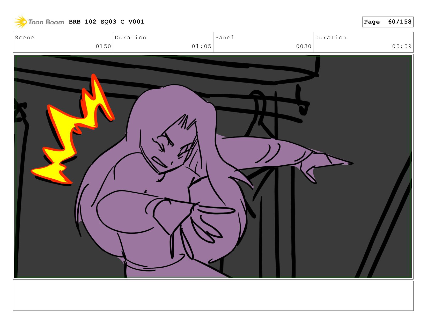
Task: Click the 'Panel' label
Action: point(225,38)
